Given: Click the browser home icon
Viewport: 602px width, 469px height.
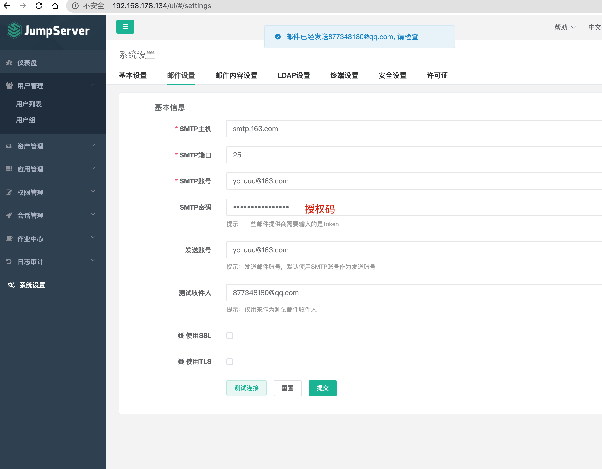Looking at the screenshot, I should coord(55,6).
